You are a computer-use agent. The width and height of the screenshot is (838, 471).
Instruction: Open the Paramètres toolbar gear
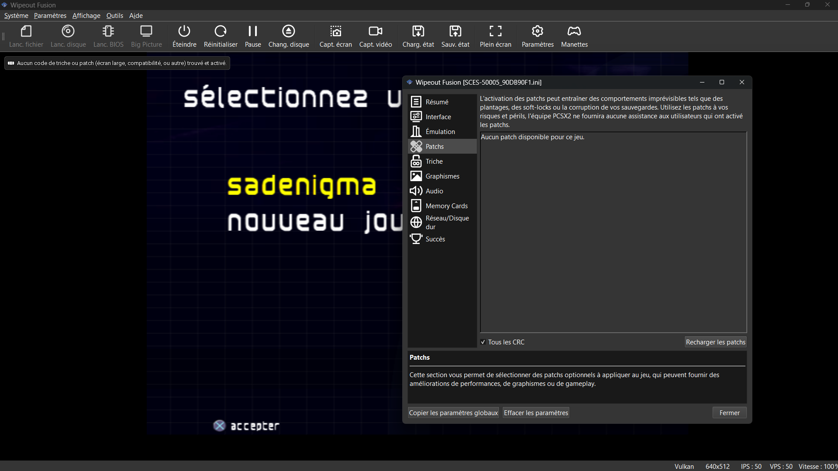(538, 36)
